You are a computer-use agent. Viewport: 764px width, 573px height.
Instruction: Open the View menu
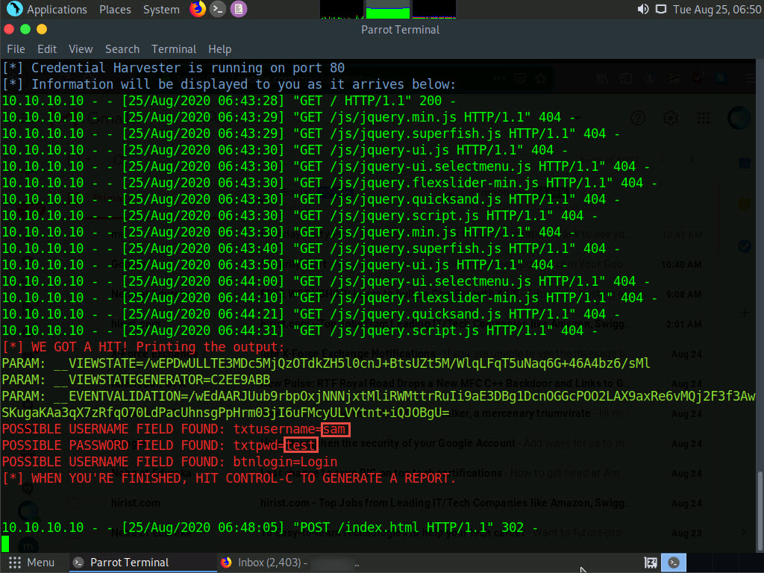click(x=81, y=49)
